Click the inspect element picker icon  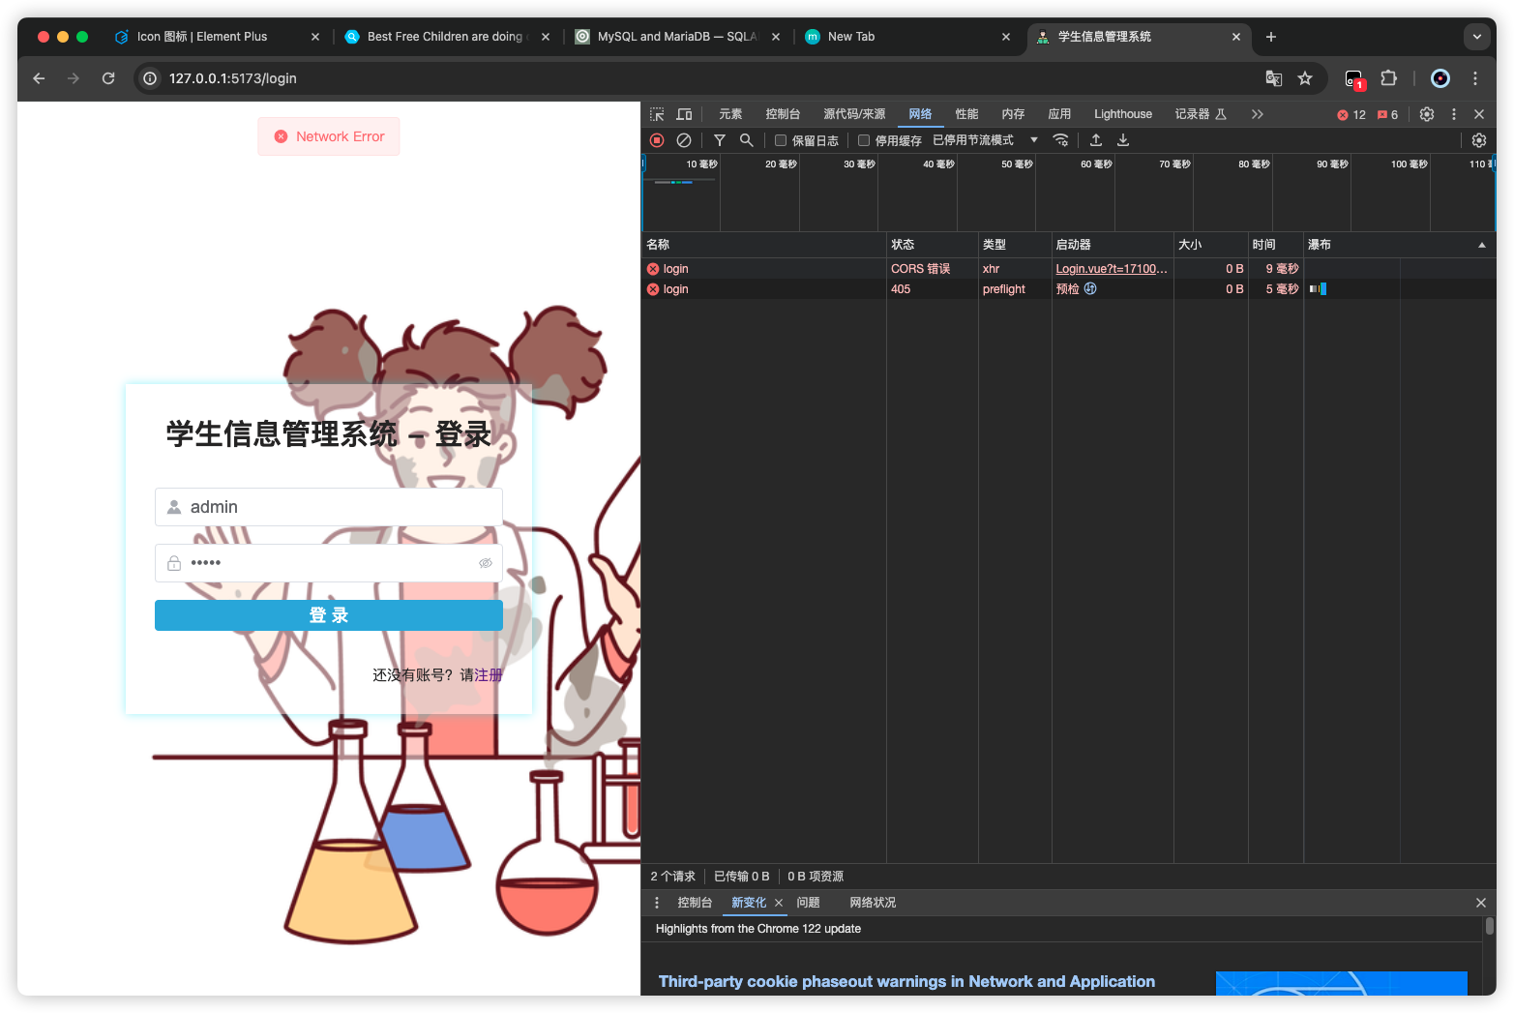click(x=657, y=114)
